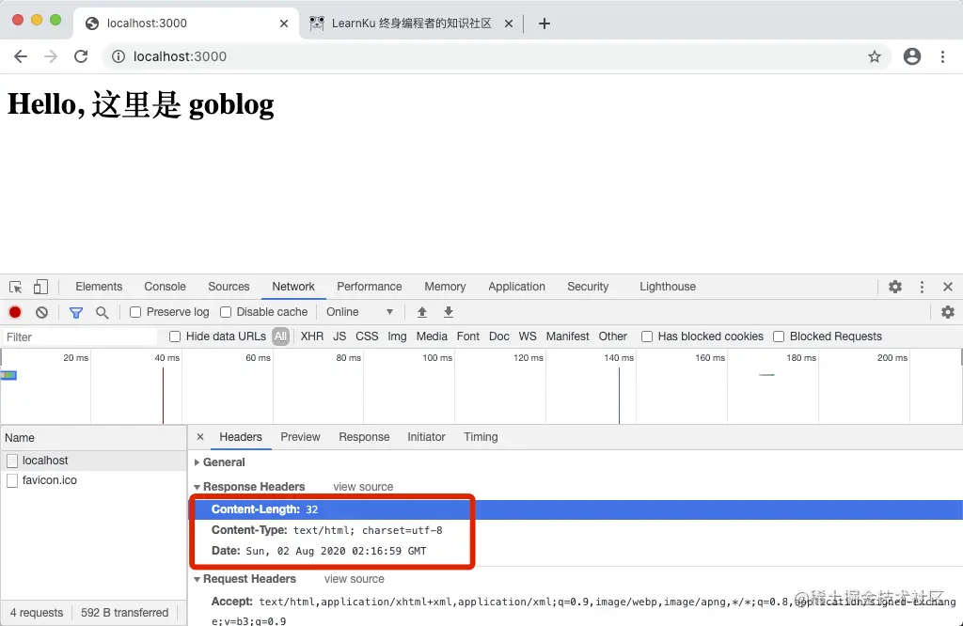The height and width of the screenshot is (626, 963).
Task: Enable Preserve log checkbox
Action: click(x=135, y=312)
